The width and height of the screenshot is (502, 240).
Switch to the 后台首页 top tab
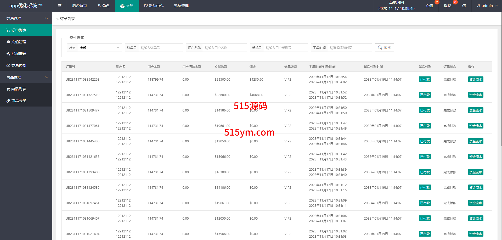[79, 6]
